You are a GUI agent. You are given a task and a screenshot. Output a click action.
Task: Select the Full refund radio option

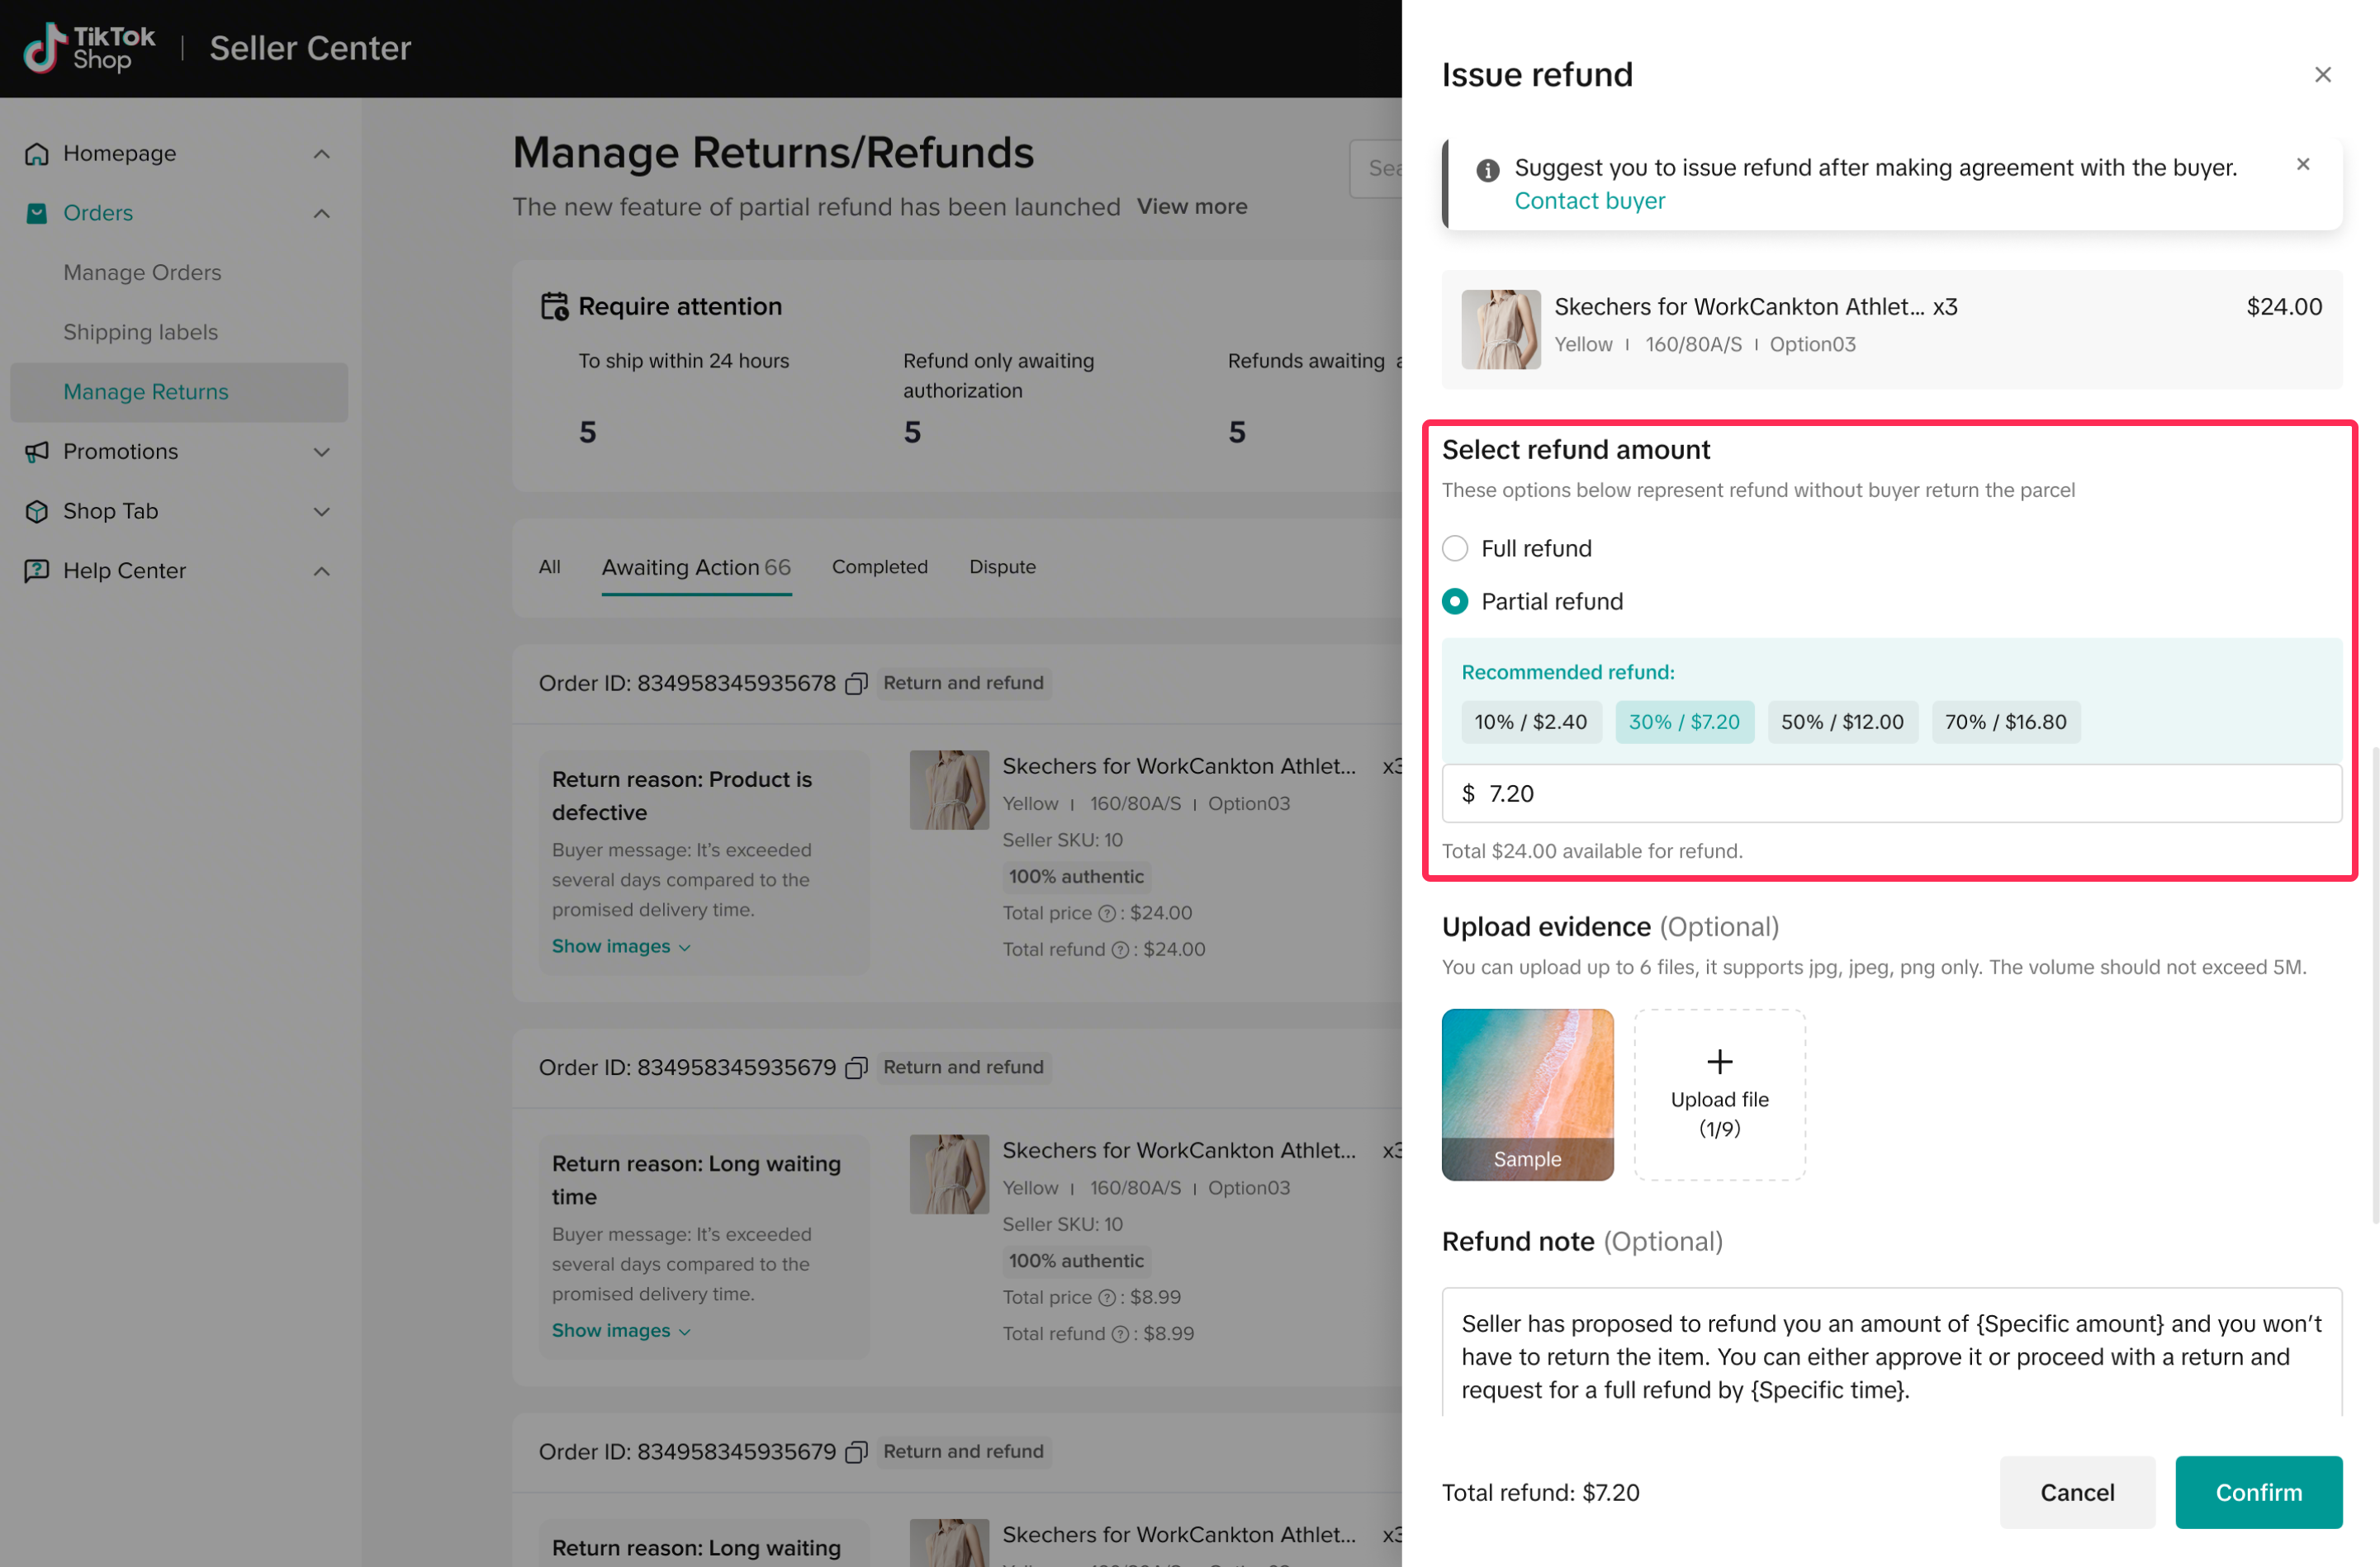[x=1455, y=549]
